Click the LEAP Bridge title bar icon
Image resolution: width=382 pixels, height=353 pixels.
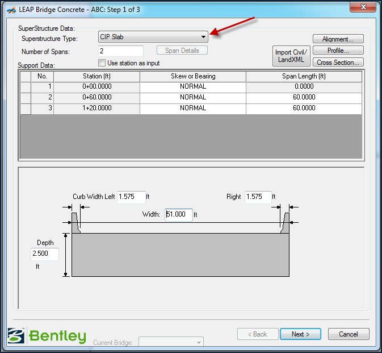pos(11,10)
